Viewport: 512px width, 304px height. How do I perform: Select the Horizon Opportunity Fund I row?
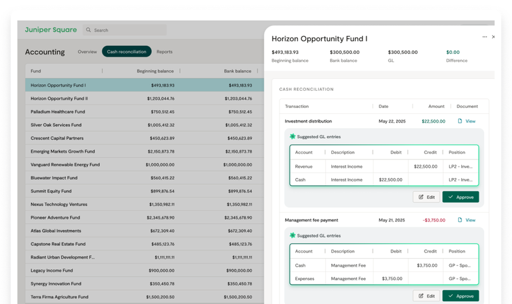(144, 85)
